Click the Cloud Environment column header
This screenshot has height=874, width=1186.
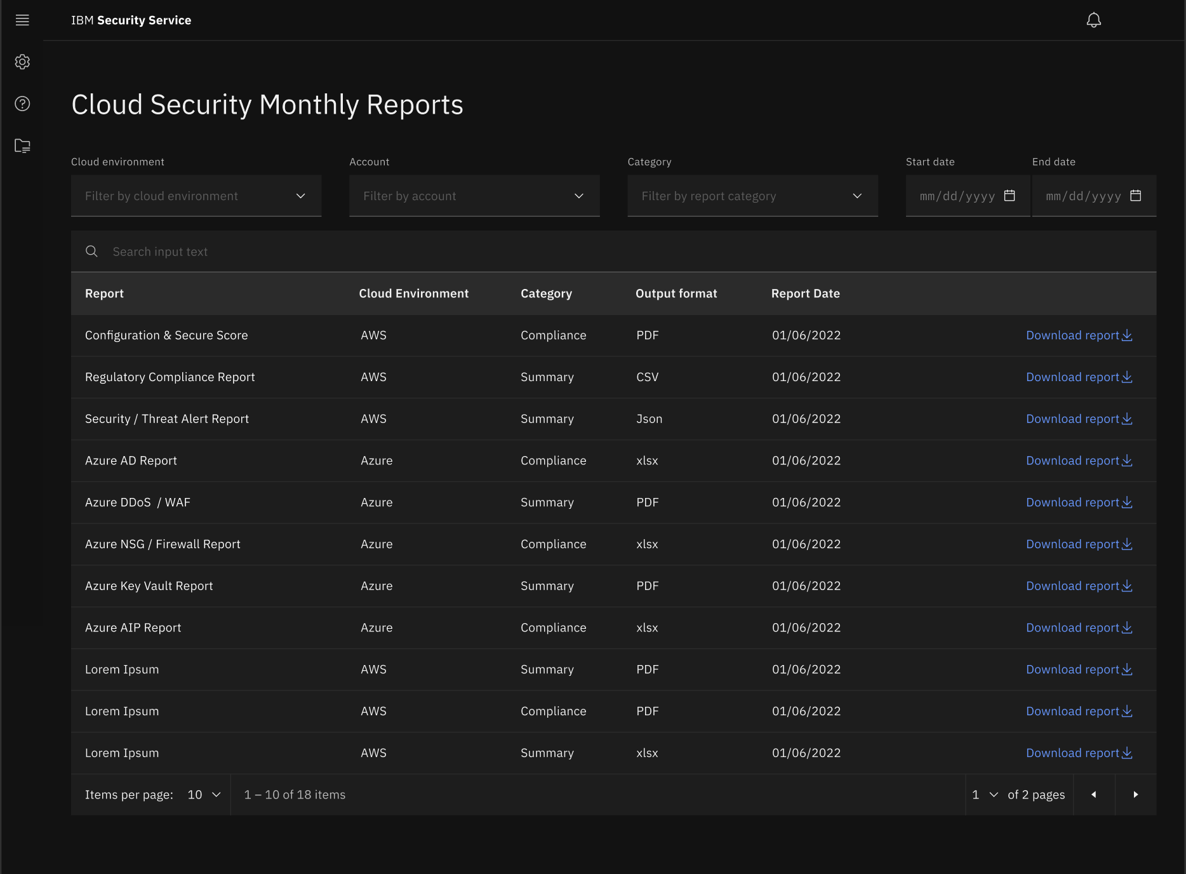[x=413, y=293]
